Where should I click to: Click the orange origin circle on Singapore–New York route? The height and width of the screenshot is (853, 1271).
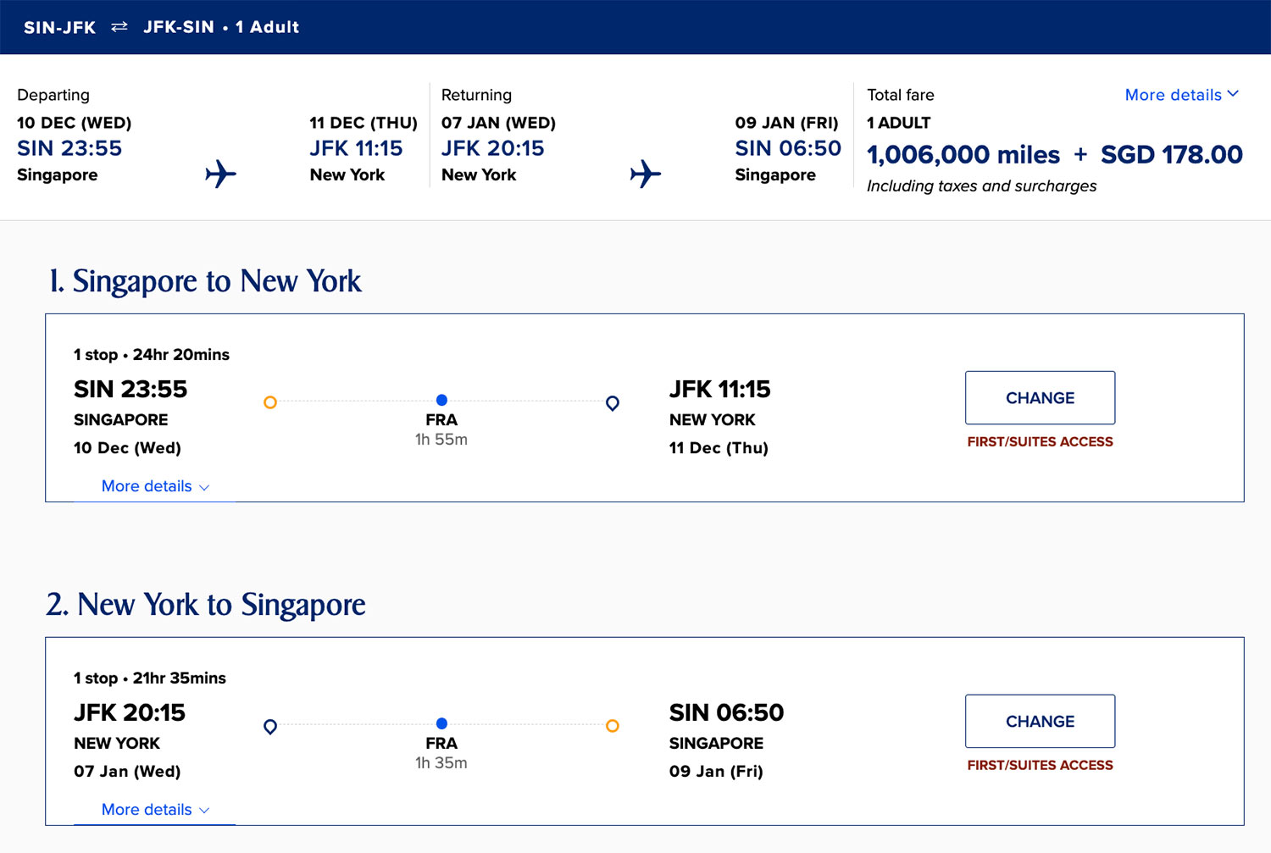[270, 402]
